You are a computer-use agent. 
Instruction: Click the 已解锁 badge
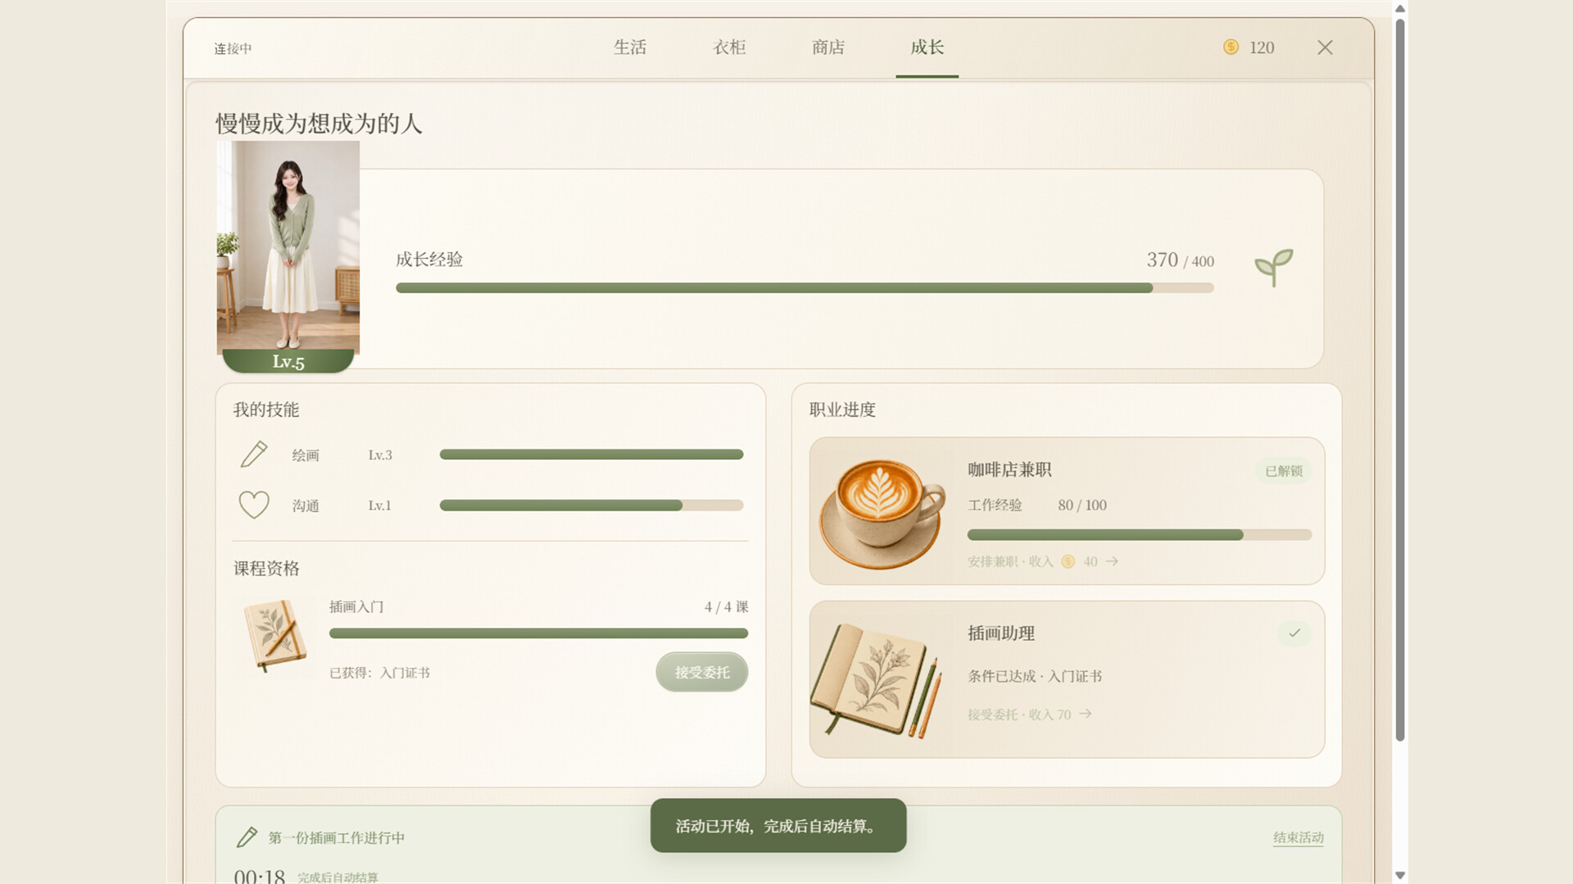tap(1284, 471)
